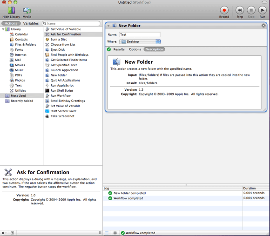Select the Photos category
Image resolution: width=270 pixels, height=236 pixels.
click(20, 81)
